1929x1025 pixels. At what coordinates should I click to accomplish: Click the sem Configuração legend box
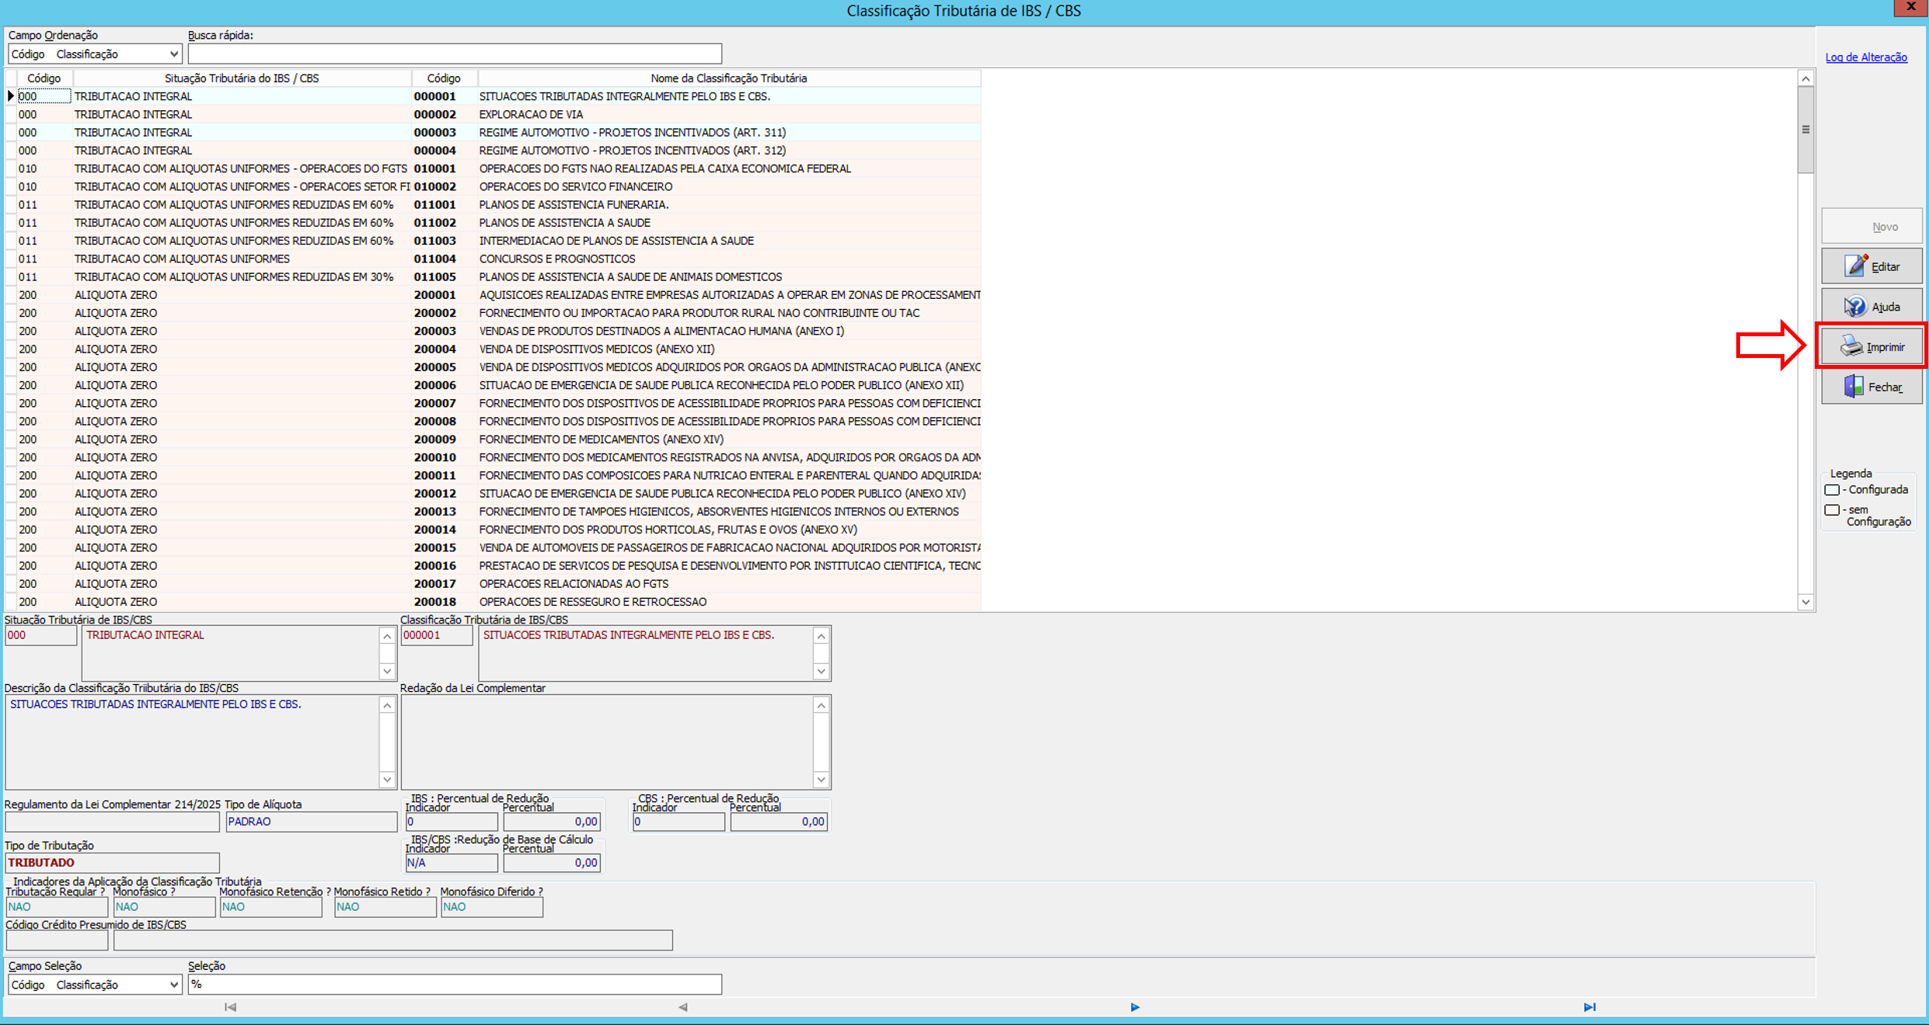coord(1832,510)
